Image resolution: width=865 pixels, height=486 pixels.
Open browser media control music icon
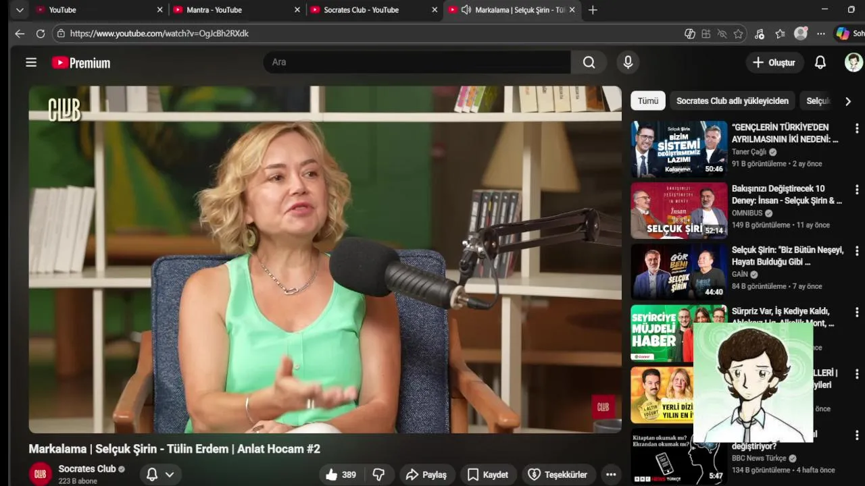coord(759,34)
